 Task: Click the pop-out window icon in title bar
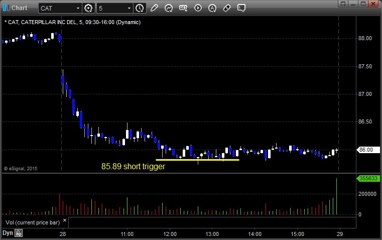(343, 4)
